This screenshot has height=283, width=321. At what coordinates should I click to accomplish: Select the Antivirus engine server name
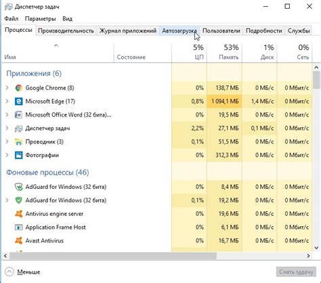point(54,214)
